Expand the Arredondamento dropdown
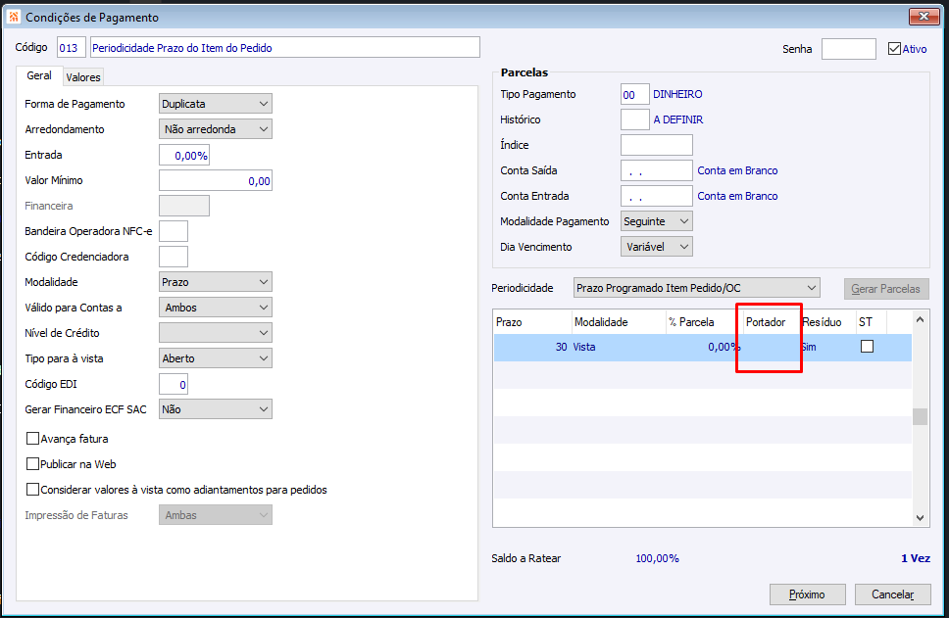This screenshot has height=618, width=949. pos(215,129)
